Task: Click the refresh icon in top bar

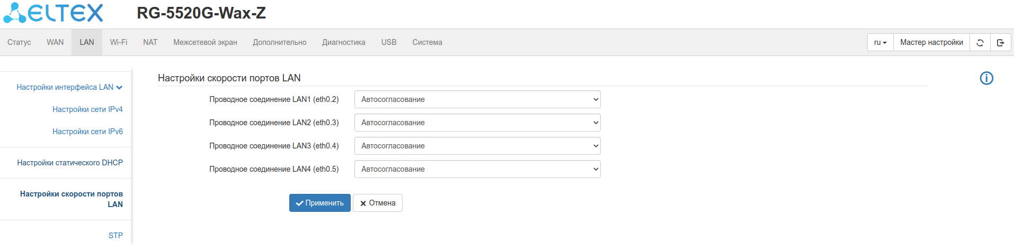Action: coord(980,43)
